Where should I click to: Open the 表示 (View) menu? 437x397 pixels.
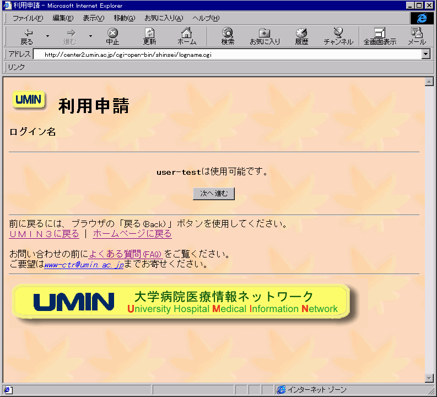[x=93, y=18]
